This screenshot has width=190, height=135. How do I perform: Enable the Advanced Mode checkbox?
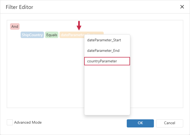click(10, 122)
